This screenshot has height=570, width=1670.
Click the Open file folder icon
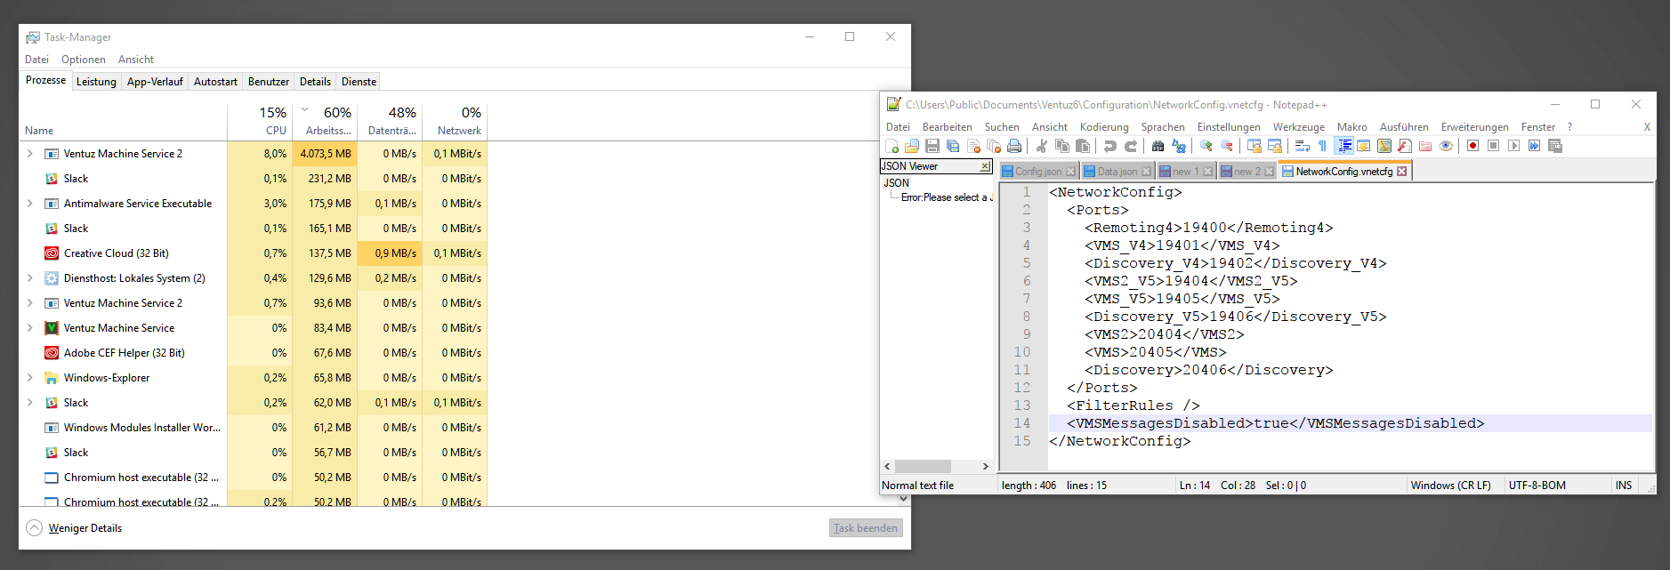click(912, 146)
